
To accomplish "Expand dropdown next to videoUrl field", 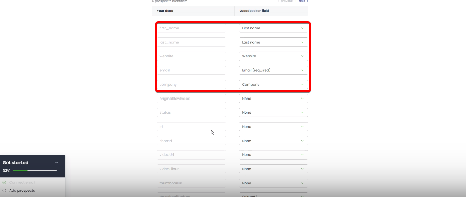I will (273, 155).
